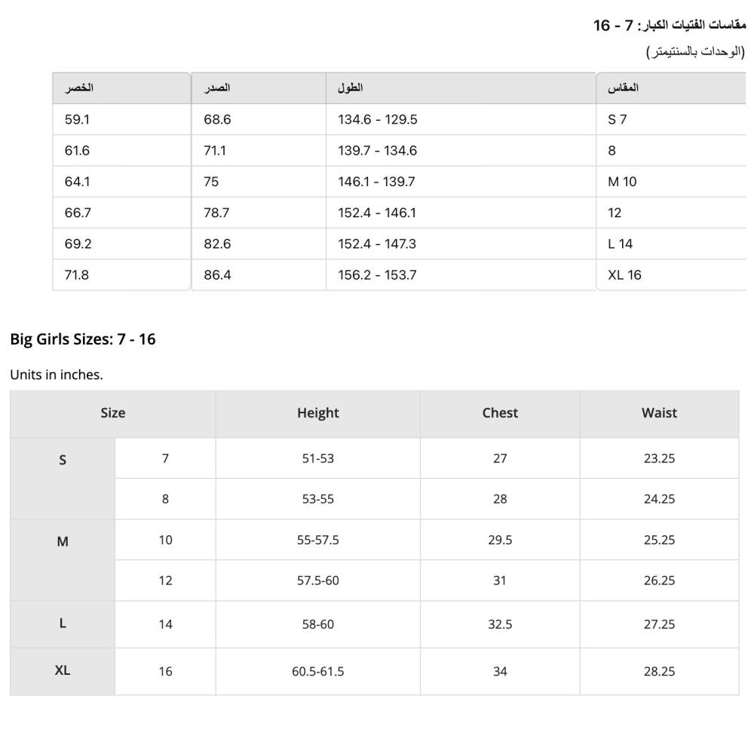The image size is (754, 754).
Task: Select height range 57.5-60
Action: (x=318, y=581)
